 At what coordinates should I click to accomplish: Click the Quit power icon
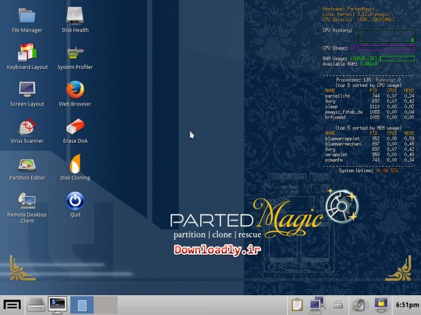pyautogui.click(x=75, y=201)
